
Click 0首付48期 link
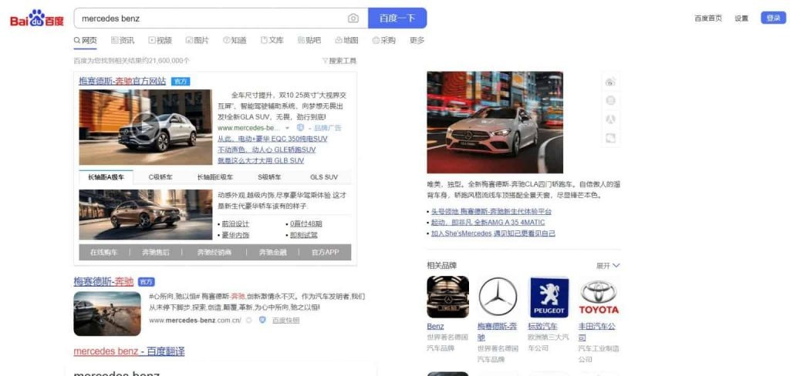[x=306, y=224]
